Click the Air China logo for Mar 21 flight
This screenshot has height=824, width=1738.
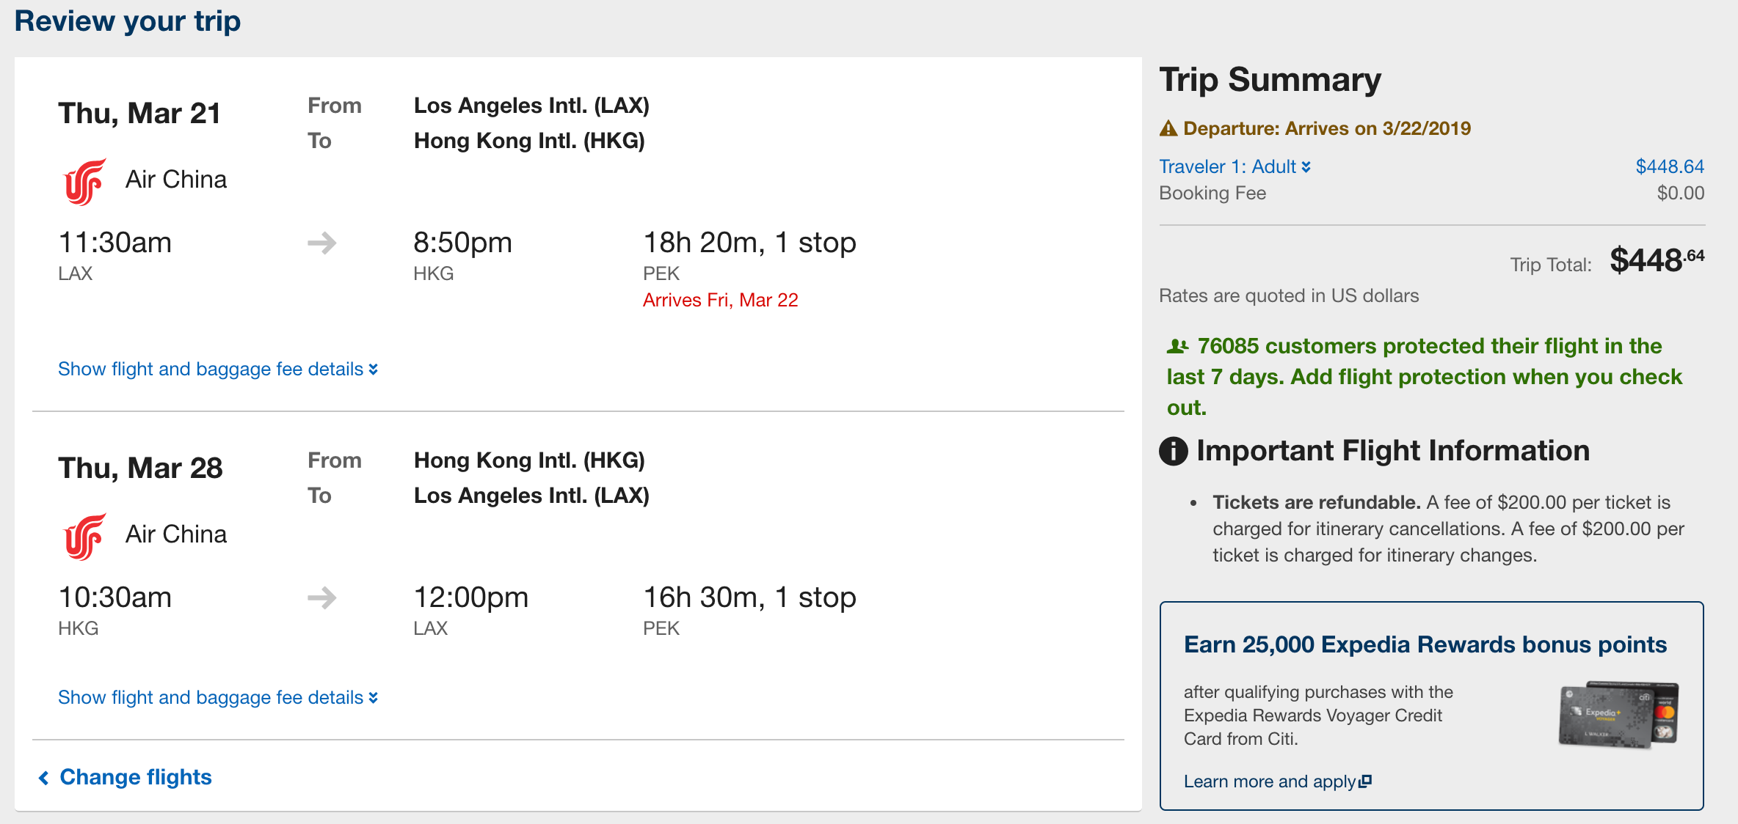pyautogui.click(x=84, y=182)
